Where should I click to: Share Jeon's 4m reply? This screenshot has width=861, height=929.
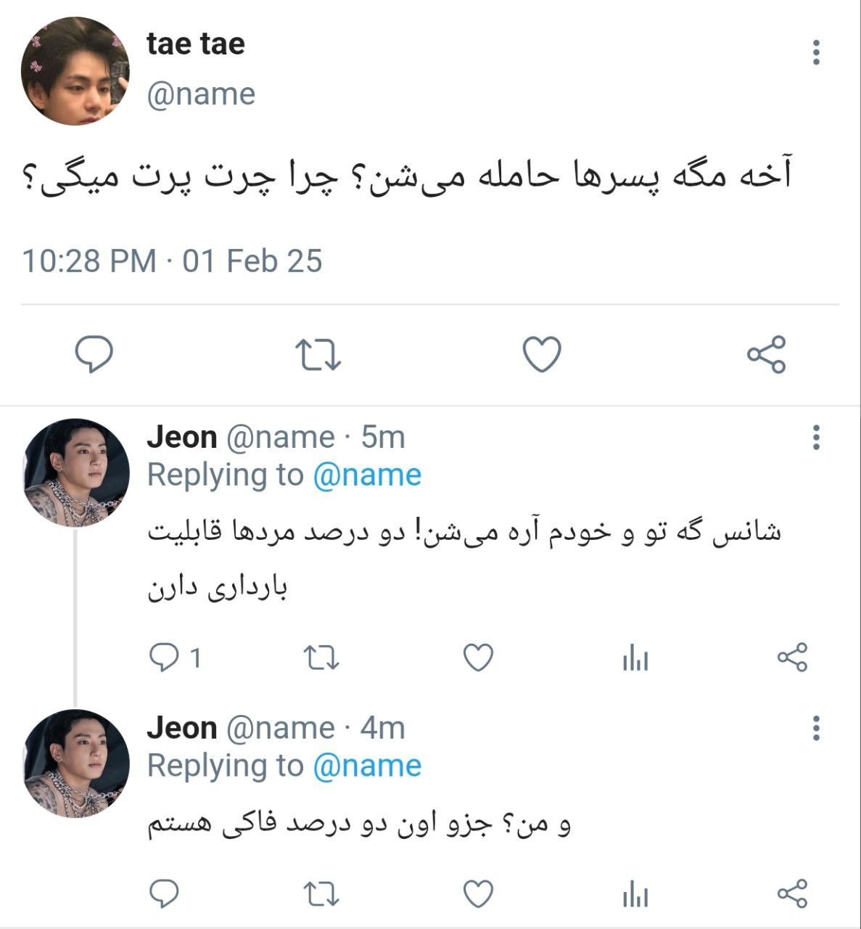[791, 893]
